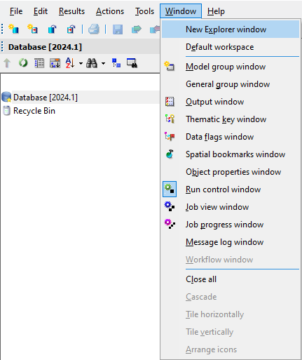Click the details list view icon
The width and height of the screenshot is (302, 360).
click(39, 63)
